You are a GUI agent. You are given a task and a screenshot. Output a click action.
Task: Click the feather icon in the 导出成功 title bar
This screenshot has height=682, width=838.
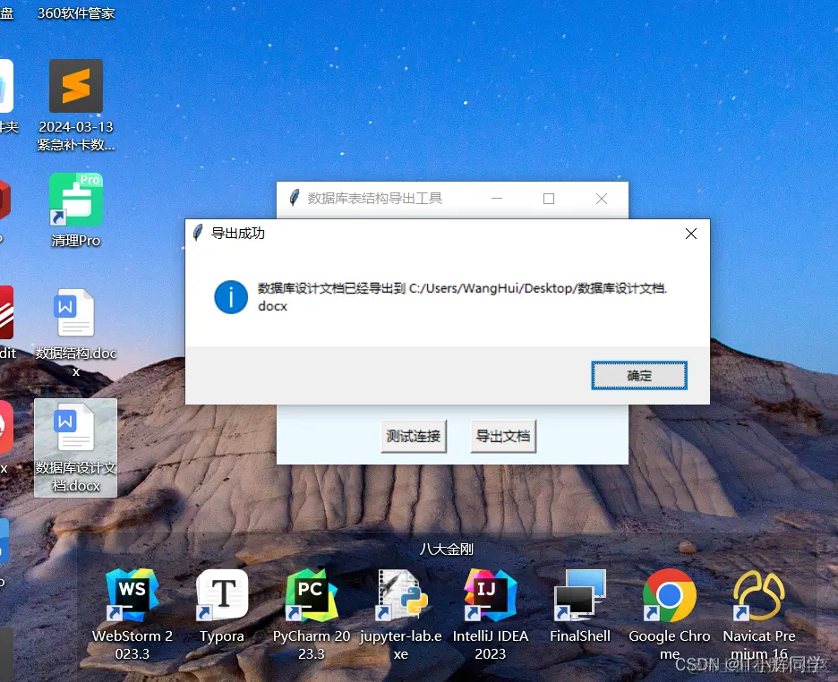point(198,233)
